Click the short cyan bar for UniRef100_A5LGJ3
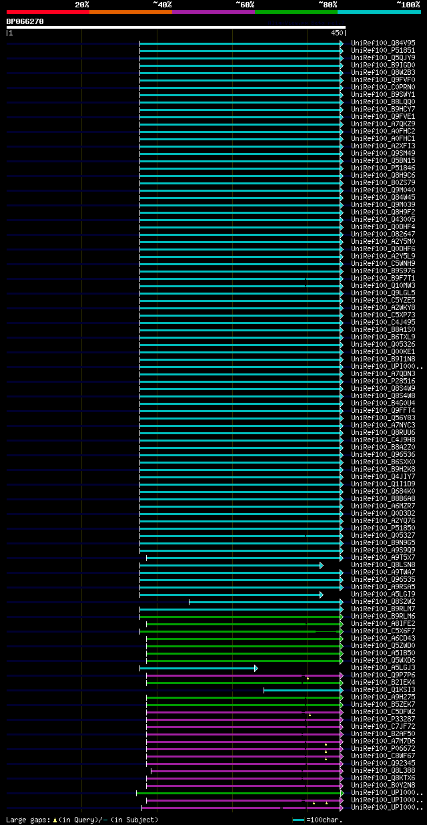Image resolution: width=427 pixels, height=825 pixels. 198,668
